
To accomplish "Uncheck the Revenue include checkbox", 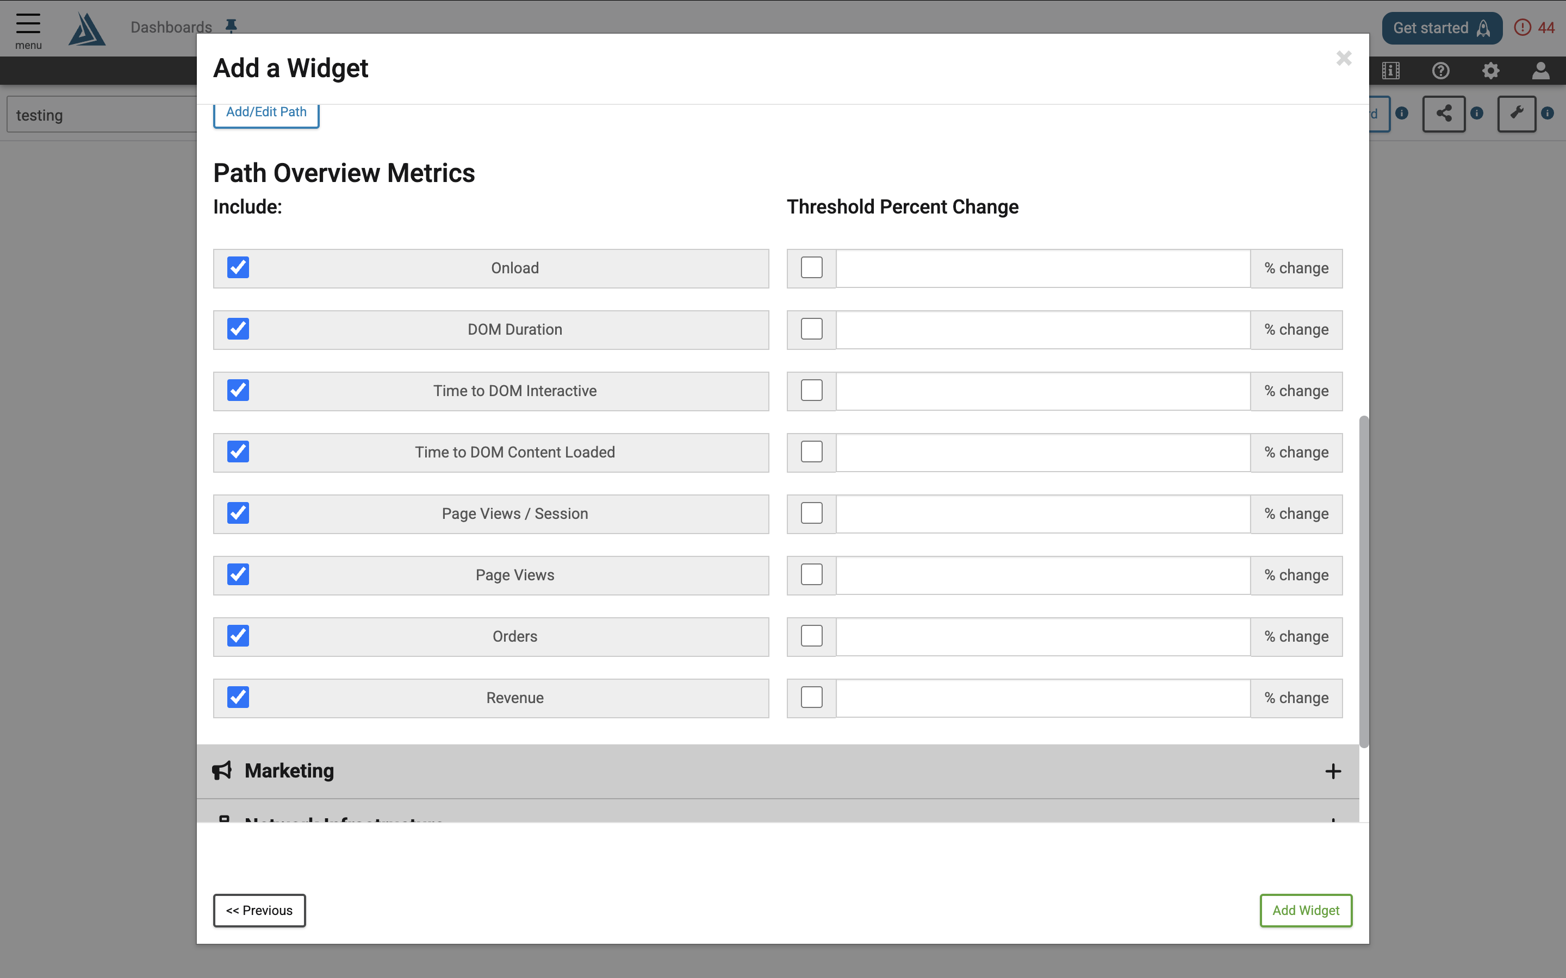I will click(x=238, y=697).
